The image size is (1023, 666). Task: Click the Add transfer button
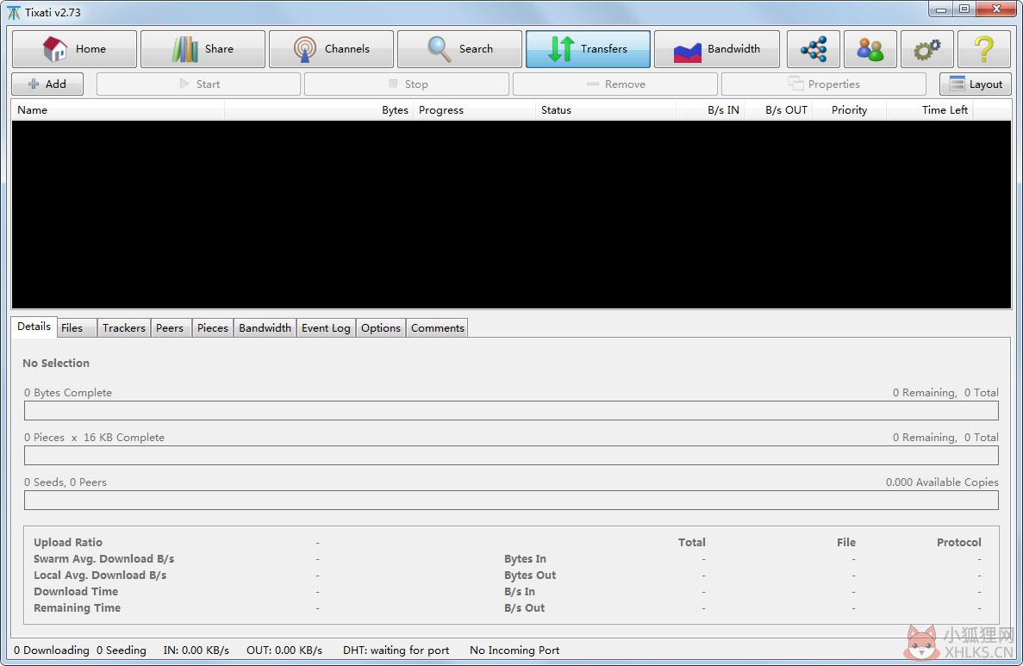(x=47, y=84)
